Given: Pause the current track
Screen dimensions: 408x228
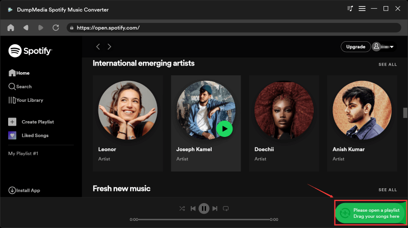Looking at the screenshot, I should (204, 208).
